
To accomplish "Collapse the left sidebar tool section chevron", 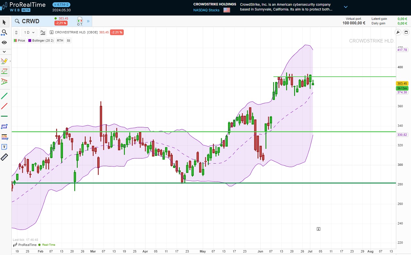I will pos(4,52).
